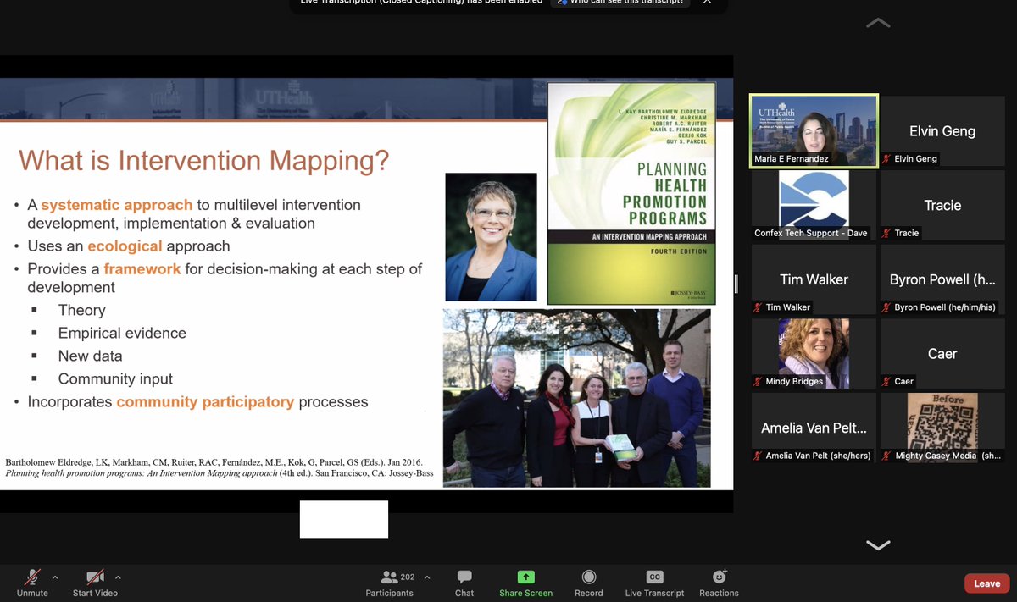Click the book cover image on the slide
This screenshot has height=602, width=1017.
point(631,193)
